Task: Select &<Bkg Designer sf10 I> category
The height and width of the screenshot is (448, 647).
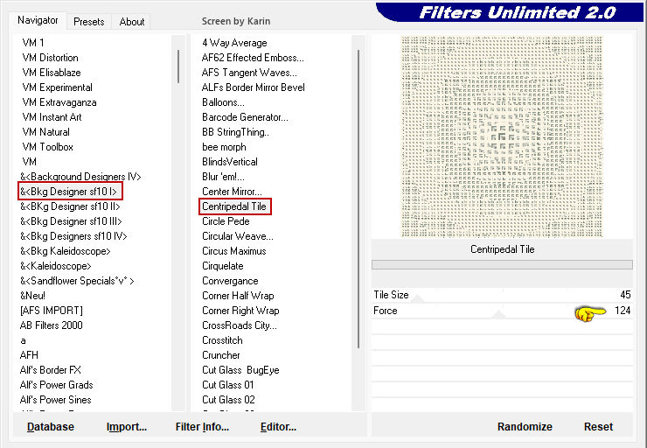Action: [x=71, y=192]
